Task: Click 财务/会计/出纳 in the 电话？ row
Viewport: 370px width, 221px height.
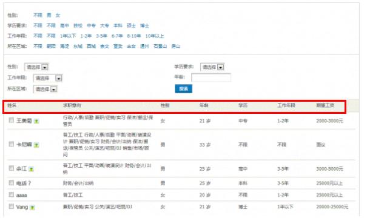Action: click(x=78, y=183)
